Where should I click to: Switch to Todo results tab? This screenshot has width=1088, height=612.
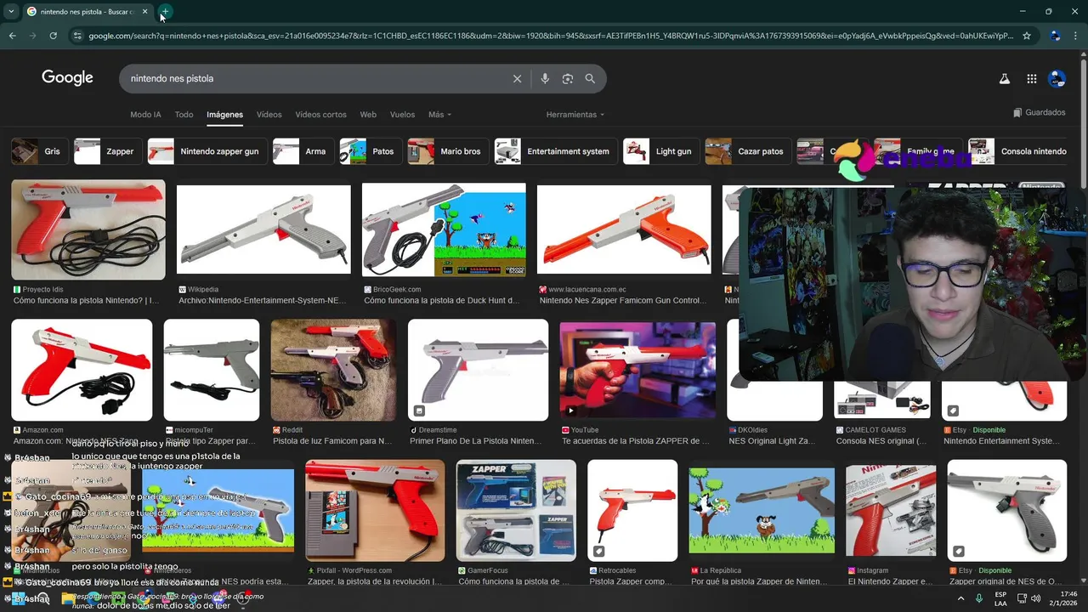click(x=184, y=115)
